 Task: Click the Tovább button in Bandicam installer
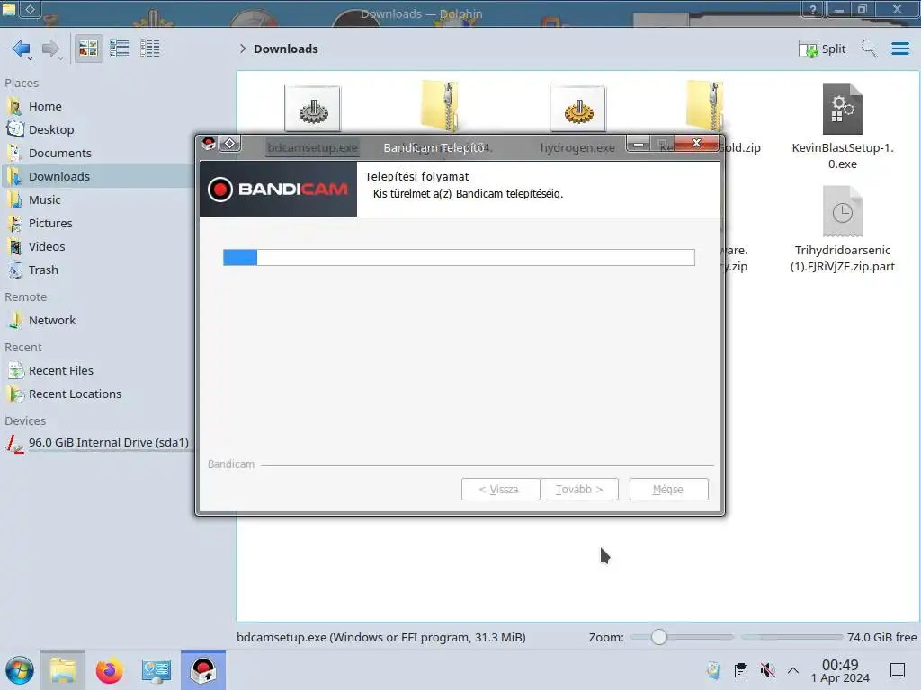point(579,490)
